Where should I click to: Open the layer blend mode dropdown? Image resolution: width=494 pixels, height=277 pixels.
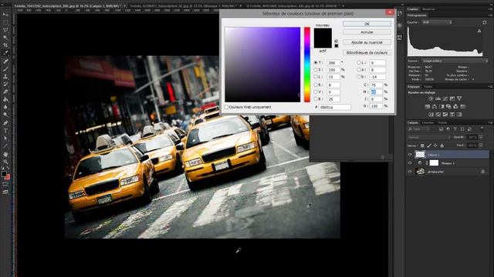click(429, 137)
